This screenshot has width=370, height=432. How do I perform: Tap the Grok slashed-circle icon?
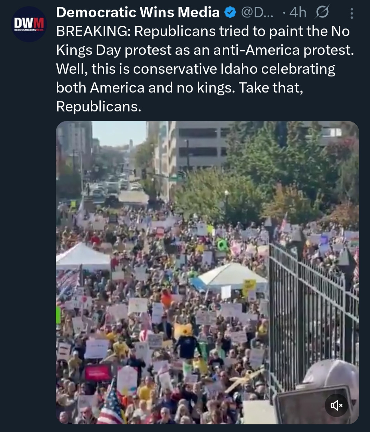pos(322,13)
